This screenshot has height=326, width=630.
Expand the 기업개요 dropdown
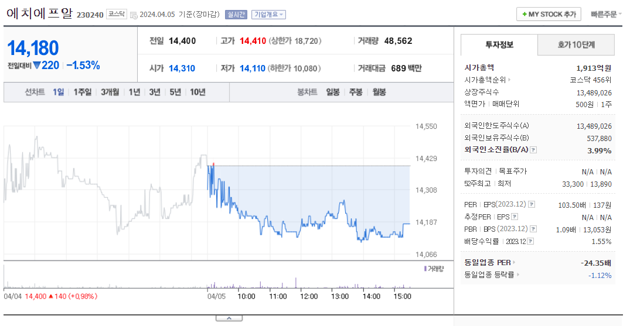[268, 15]
